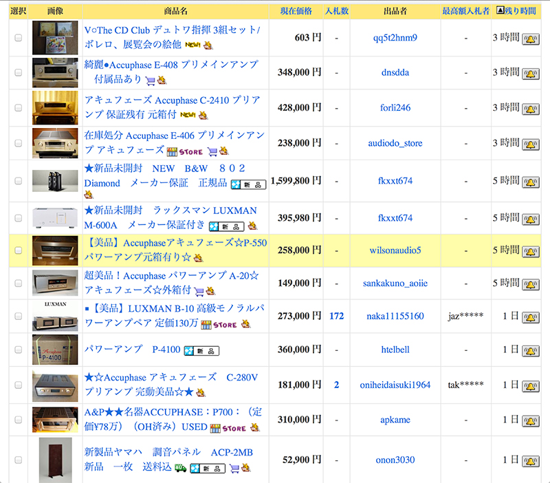
Task: Click alarm bell icon in apkame row
Action: tap(530, 421)
